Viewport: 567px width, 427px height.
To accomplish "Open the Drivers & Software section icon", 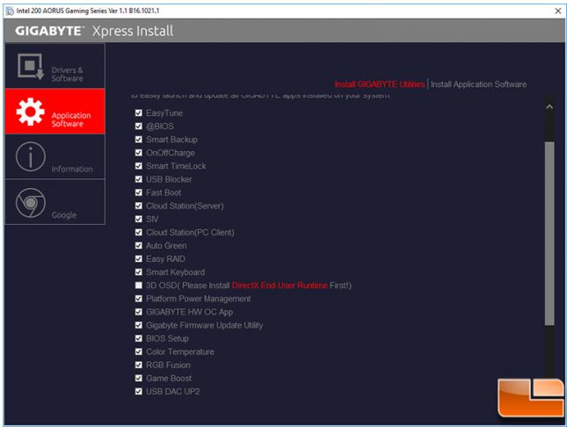I will 31,67.
